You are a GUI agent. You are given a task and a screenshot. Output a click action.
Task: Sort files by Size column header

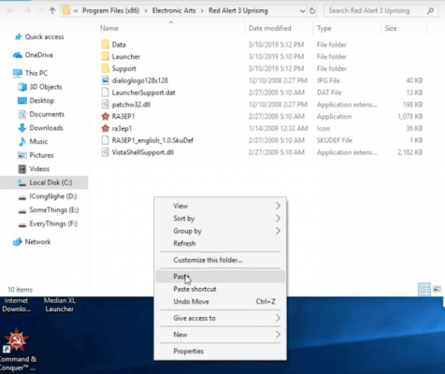pyautogui.click(x=391, y=28)
